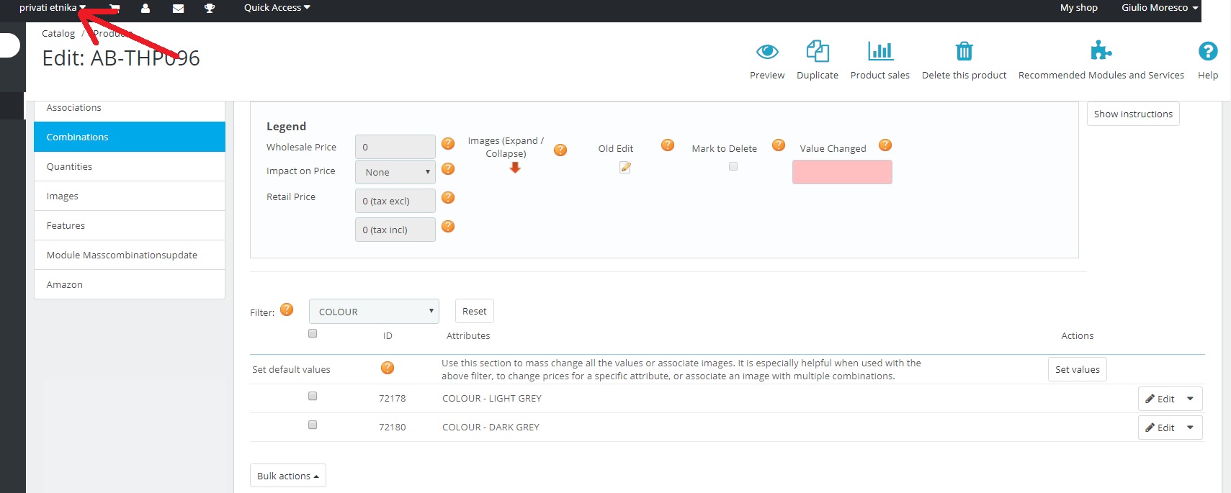Image resolution: width=1231 pixels, height=493 pixels.
Task: Select the Combinations tab
Action: point(130,137)
